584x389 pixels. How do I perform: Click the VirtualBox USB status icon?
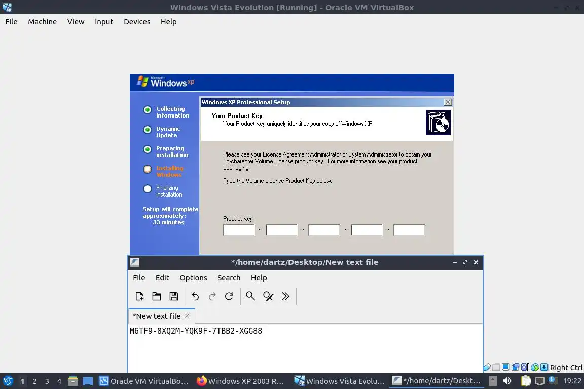487,367
